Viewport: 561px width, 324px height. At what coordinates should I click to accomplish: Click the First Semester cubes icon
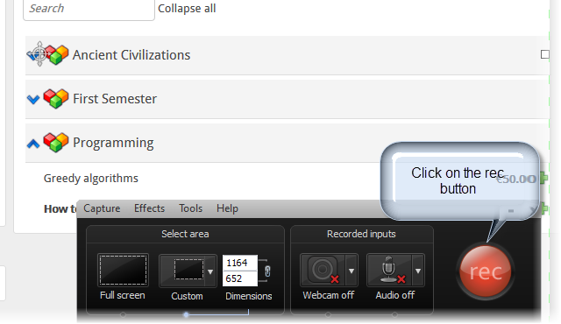point(55,99)
